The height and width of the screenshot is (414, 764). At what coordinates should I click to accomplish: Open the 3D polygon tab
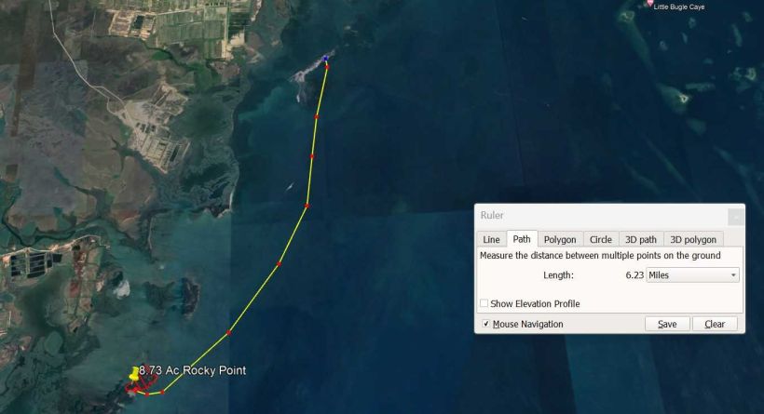click(x=693, y=239)
